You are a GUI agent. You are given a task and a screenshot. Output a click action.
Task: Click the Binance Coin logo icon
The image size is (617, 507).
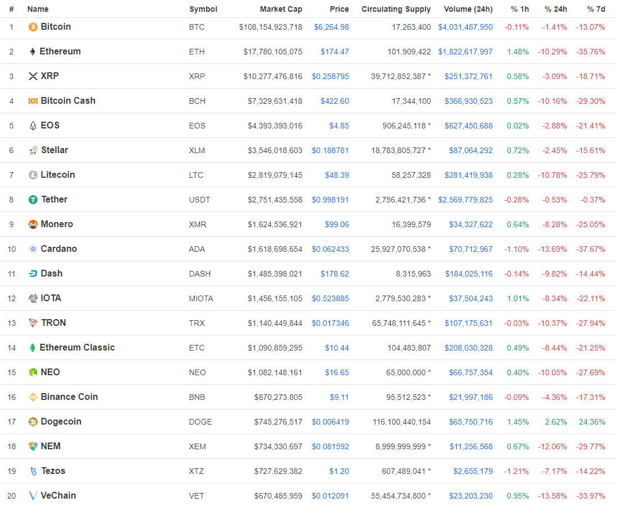pyautogui.click(x=33, y=397)
